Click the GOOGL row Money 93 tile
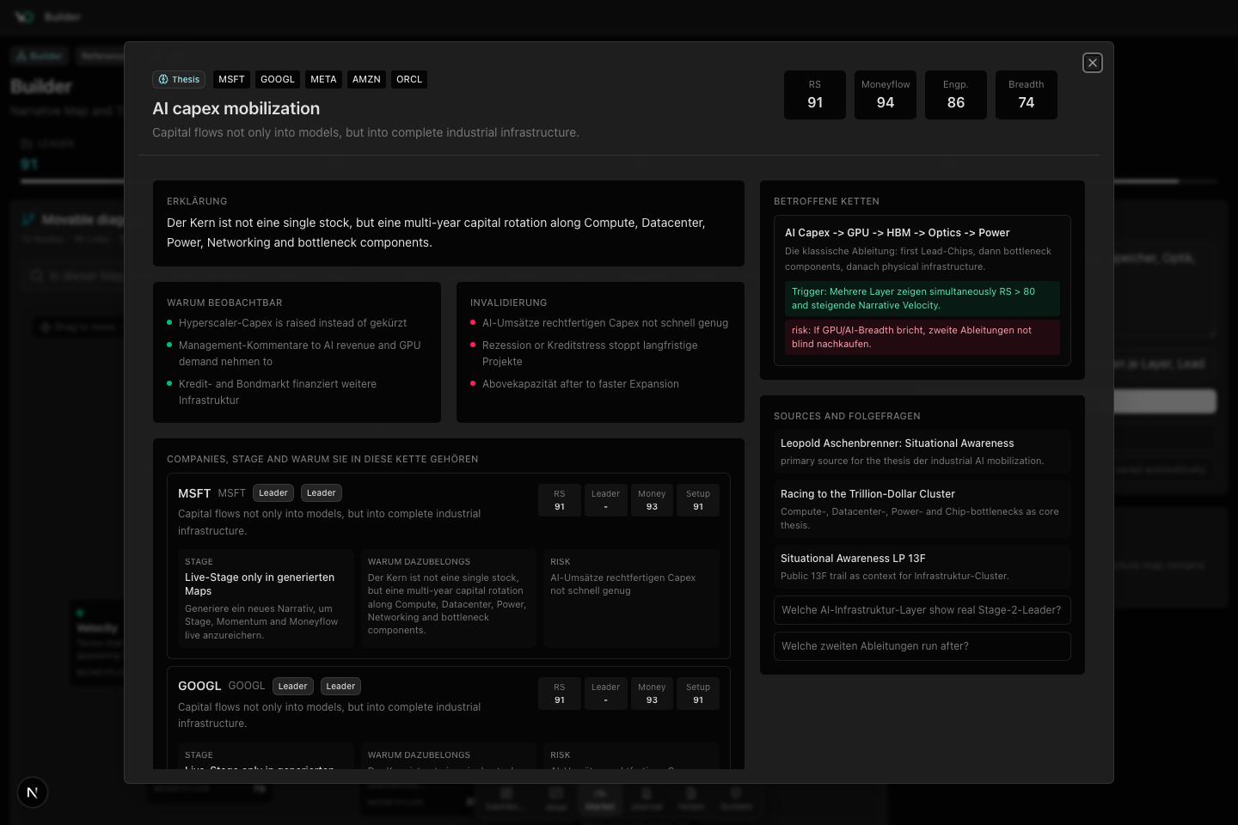This screenshot has height=825, width=1238. click(652, 694)
